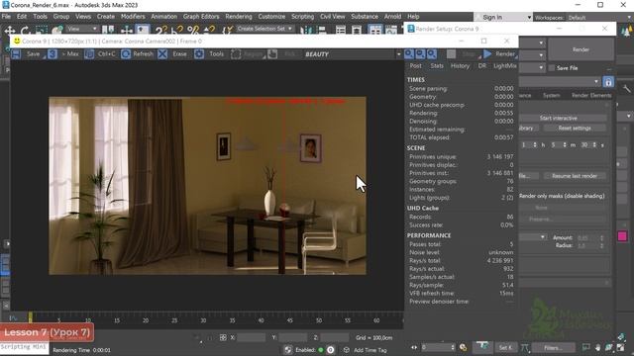
Task: Open the Create Selection Set dropdown
Action: (264, 29)
